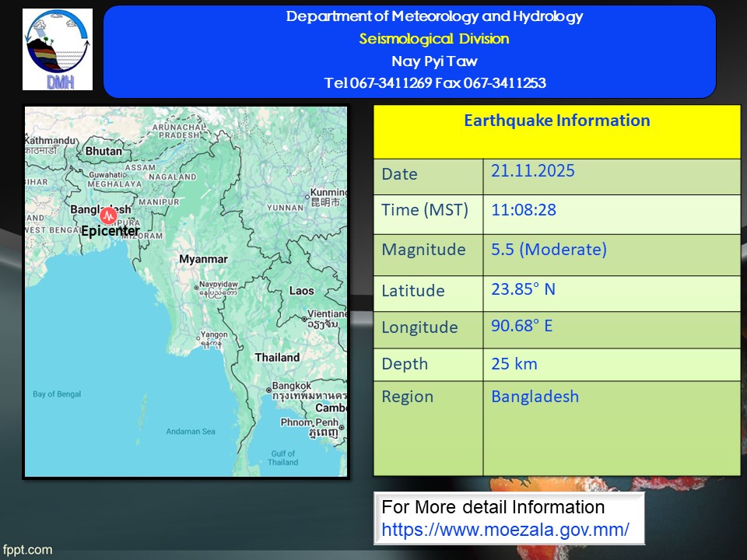The image size is (747, 560).
Task: Click the Region value Bangladesh in table
Action: 535,397
